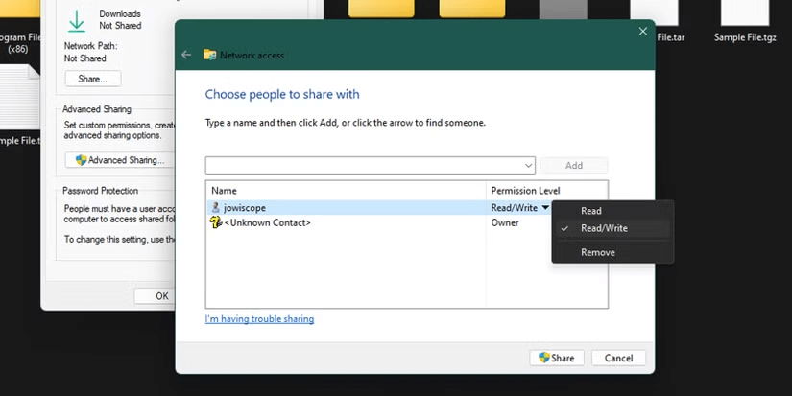Click the green Downloads arrow icon
The image size is (792, 396).
click(x=77, y=20)
